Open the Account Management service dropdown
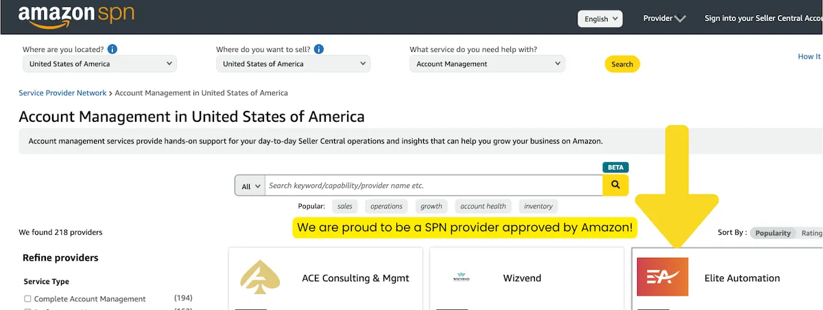 [x=487, y=64]
